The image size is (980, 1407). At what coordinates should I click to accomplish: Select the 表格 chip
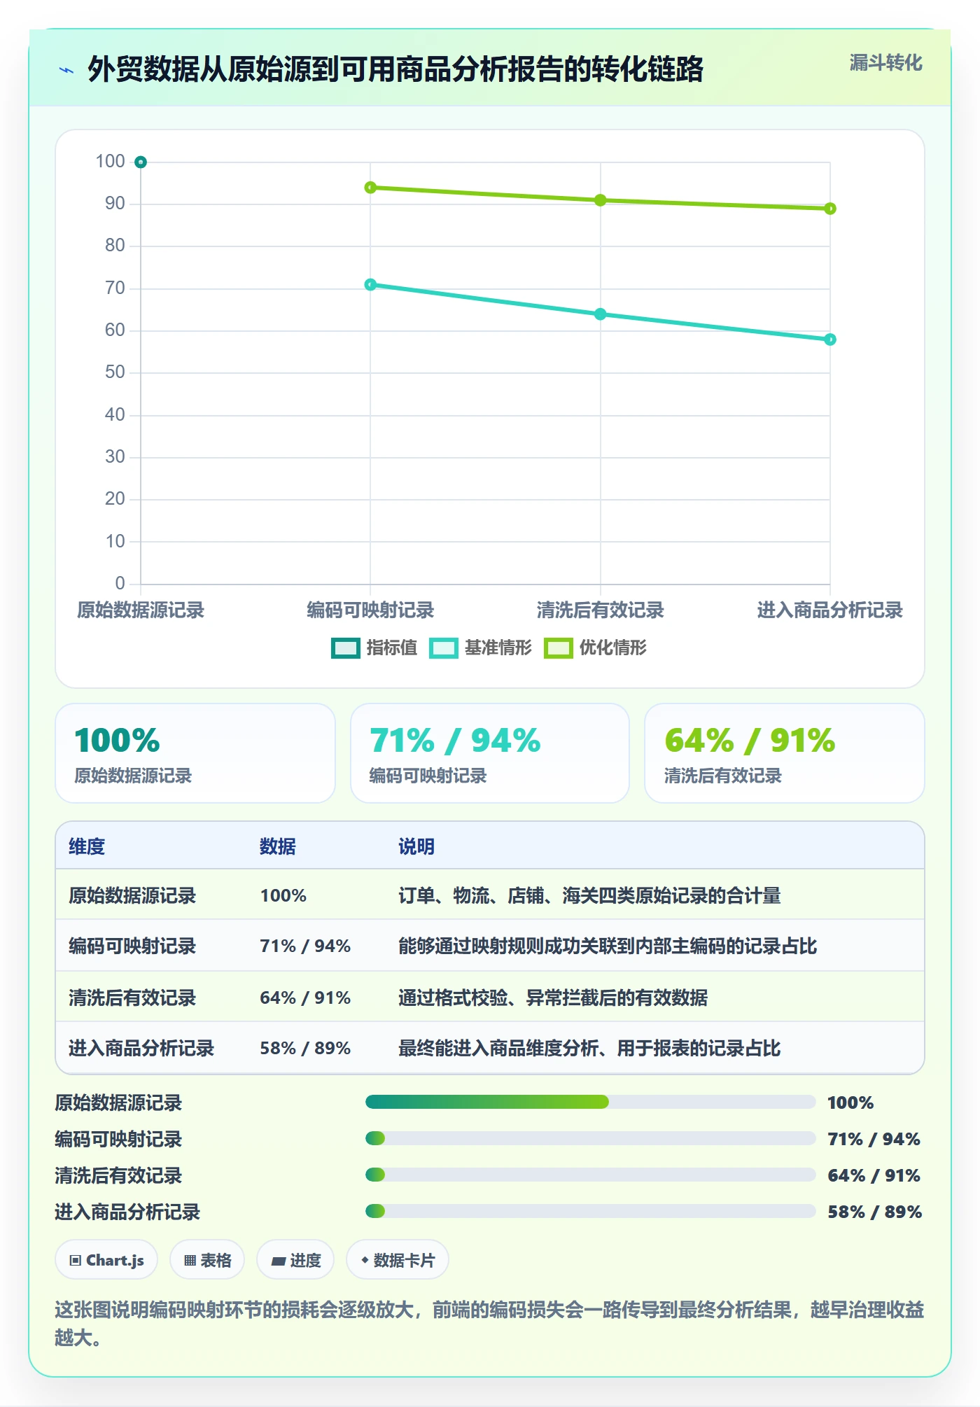tap(207, 1260)
